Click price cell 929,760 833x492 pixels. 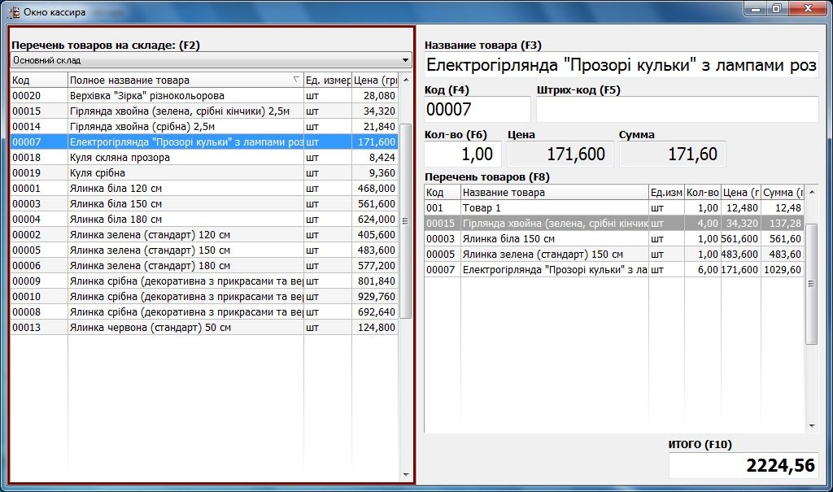[374, 296]
